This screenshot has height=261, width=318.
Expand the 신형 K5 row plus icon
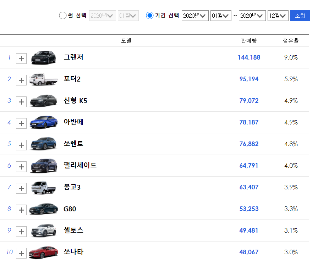coord(21,102)
